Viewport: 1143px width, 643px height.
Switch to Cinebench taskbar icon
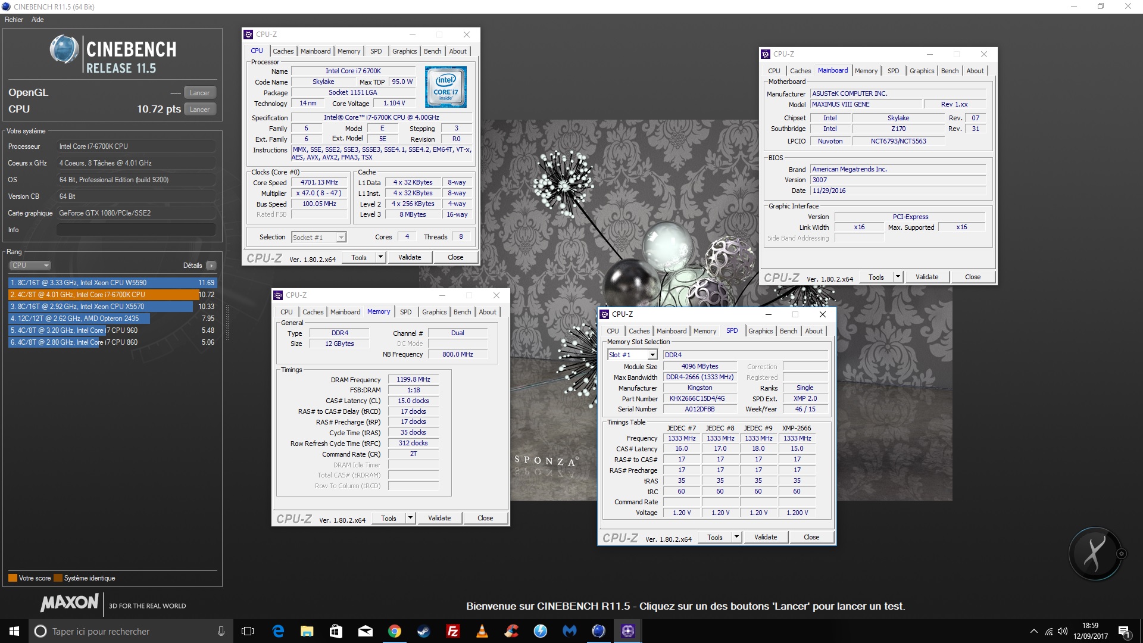click(x=598, y=631)
